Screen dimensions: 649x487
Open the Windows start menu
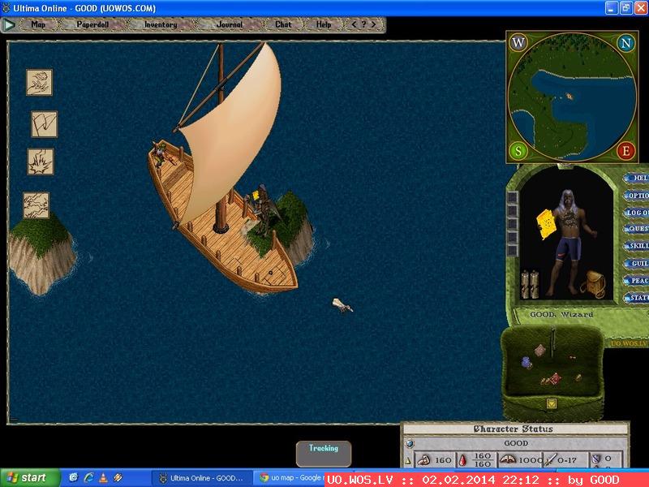coord(30,478)
